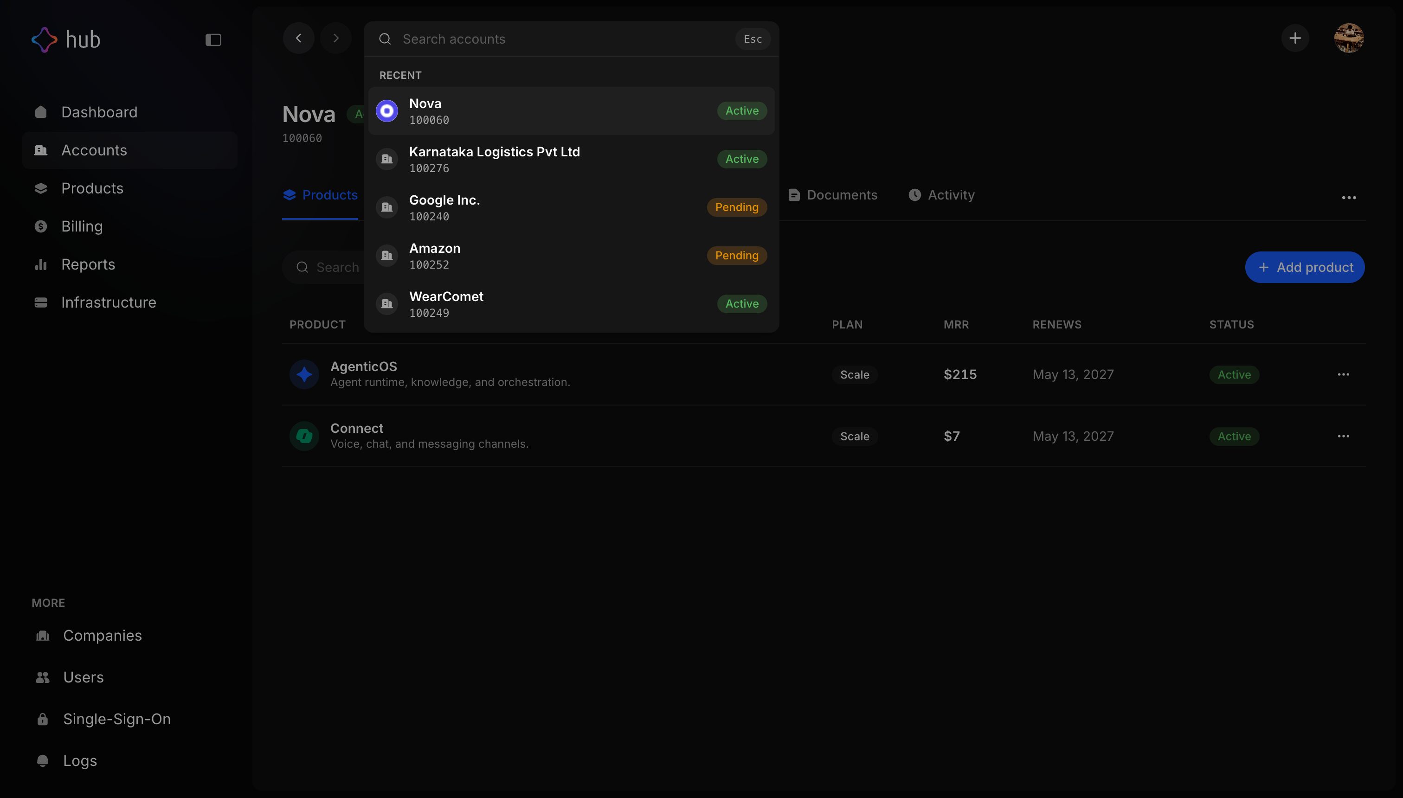Click Karnataka Logistics building icon

point(387,160)
